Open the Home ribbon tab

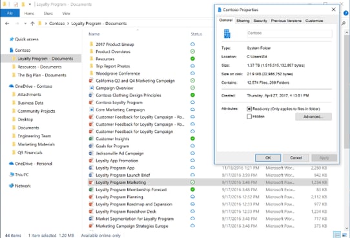pyautogui.click(x=29, y=14)
